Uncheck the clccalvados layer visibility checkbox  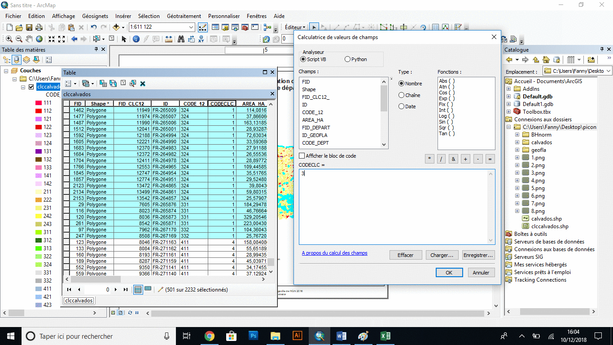point(31,87)
